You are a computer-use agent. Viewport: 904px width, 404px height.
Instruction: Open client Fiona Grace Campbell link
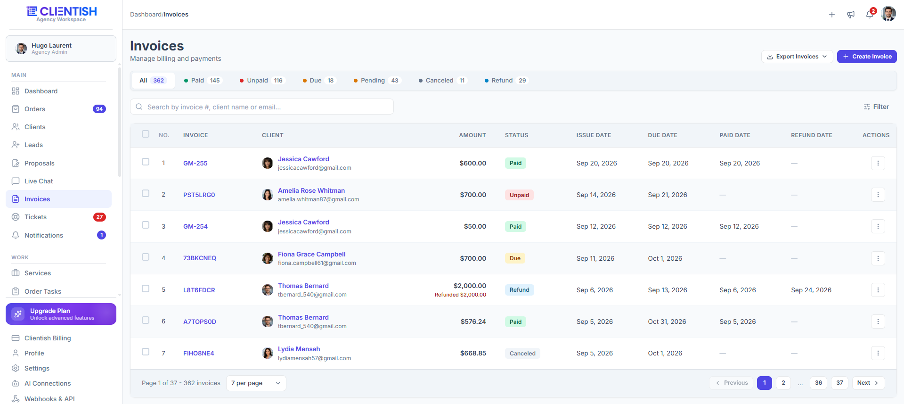tap(311, 254)
